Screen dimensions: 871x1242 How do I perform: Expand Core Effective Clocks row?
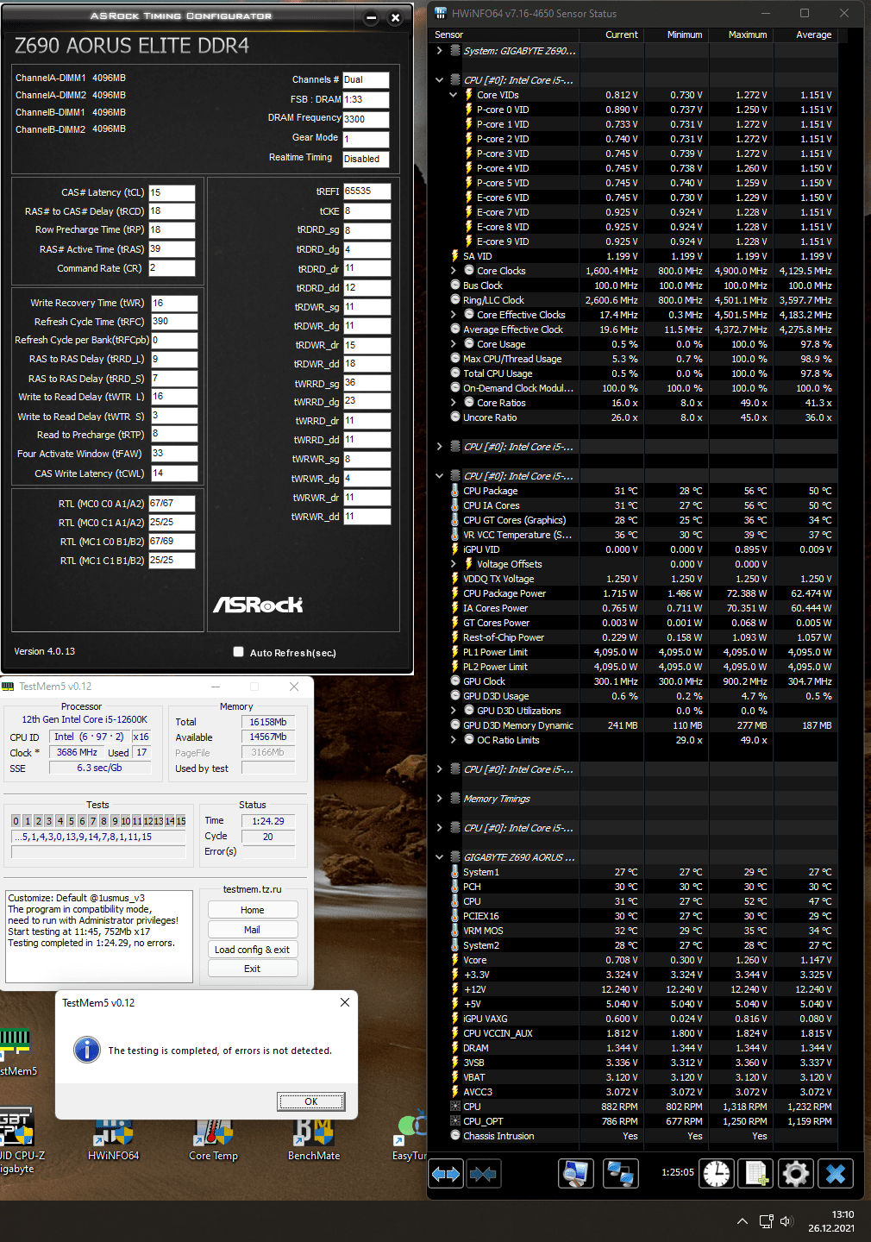click(x=454, y=315)
